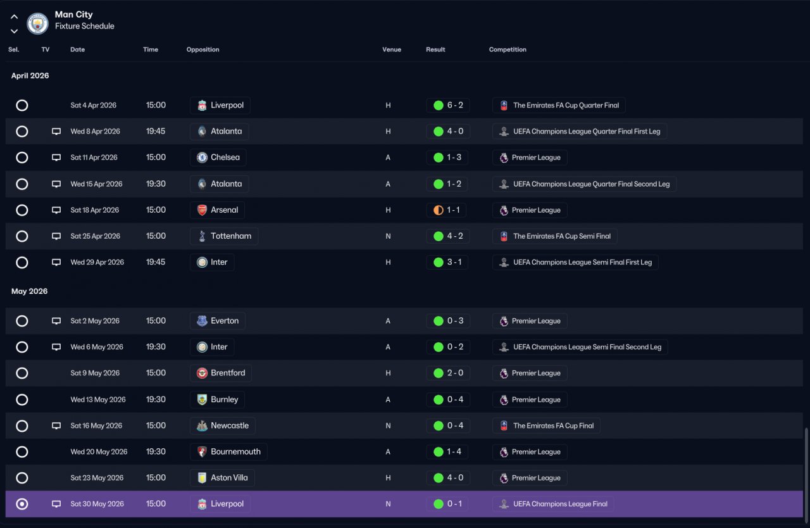Image resolution: width=810 pixels, height=528 pixels.
Task: Click TV icon for Atalanta 8 Apr match
Action: pyautogui.click(x=56, y=132)
